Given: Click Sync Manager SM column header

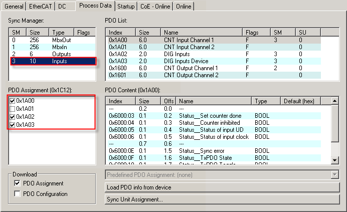Looking at the screenshot, I should 18,33.
